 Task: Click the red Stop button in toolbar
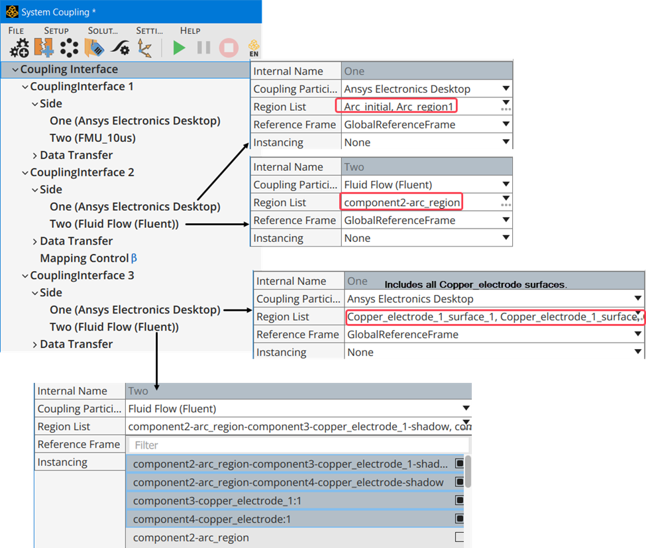click(x=229, y=48)
